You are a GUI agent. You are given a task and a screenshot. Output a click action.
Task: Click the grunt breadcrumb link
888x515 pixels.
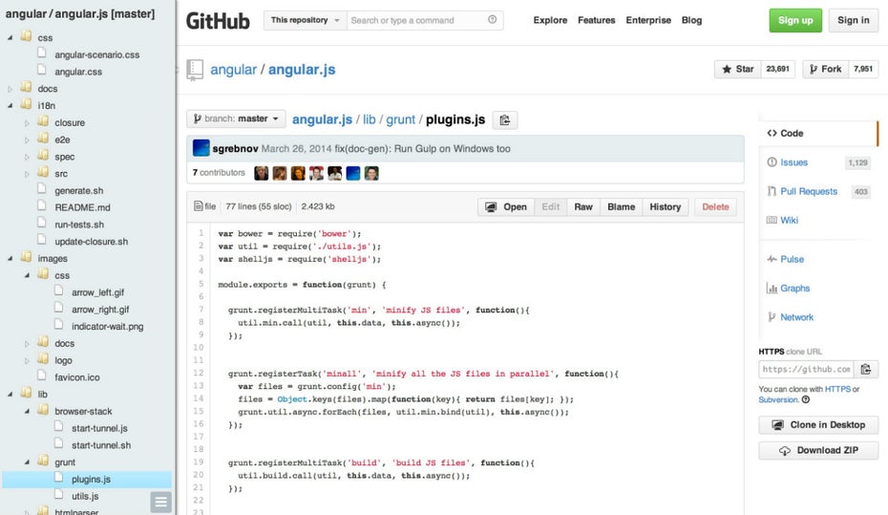(400, 119)
